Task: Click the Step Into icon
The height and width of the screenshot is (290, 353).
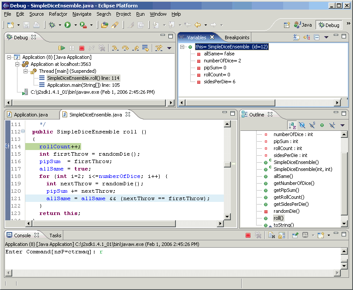Action: click(x=115, y=48)
